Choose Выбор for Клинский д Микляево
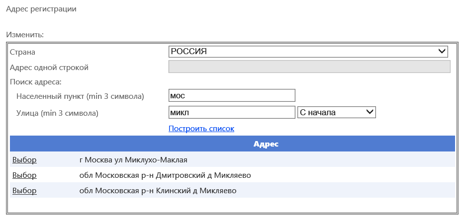 pos(24,190)
